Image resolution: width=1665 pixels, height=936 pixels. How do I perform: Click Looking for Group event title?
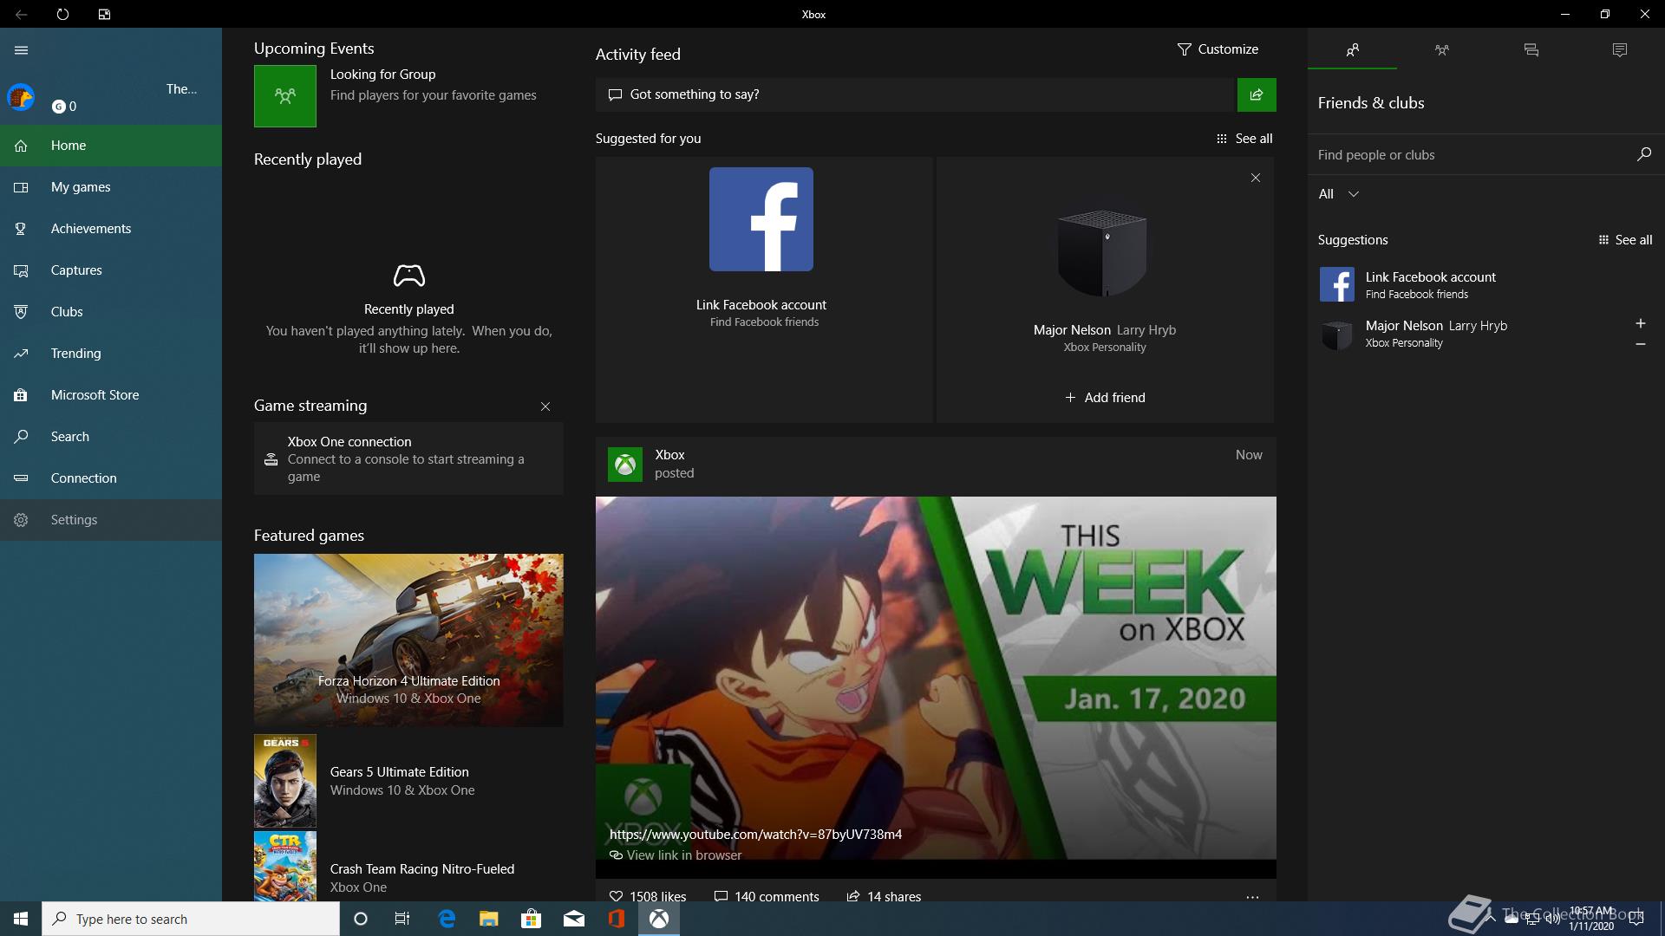click(382, 75)
